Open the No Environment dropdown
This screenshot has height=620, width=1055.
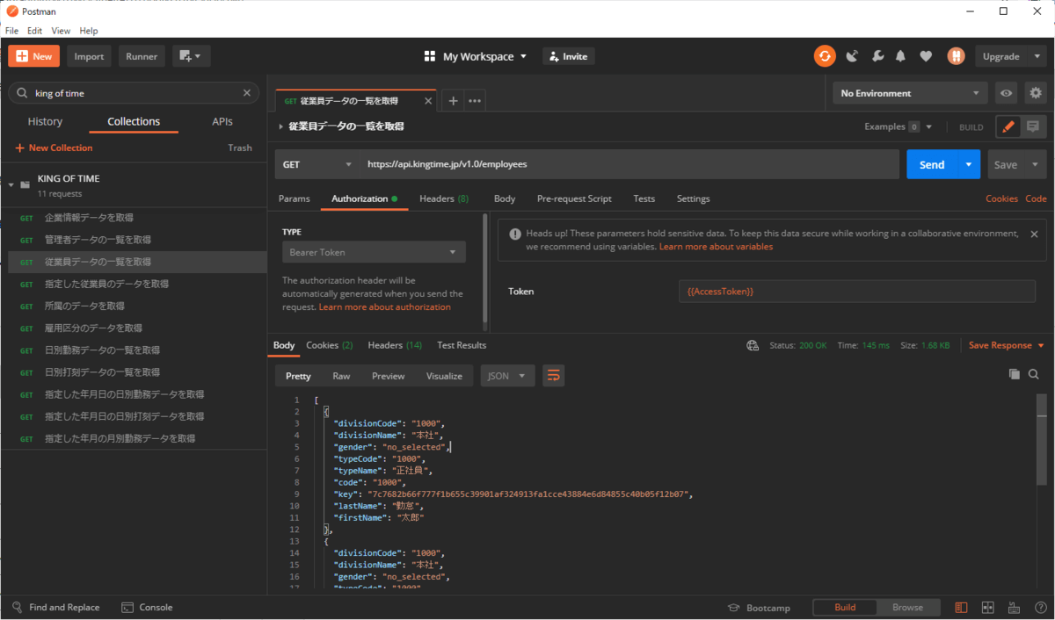click(x=911, y=93)
